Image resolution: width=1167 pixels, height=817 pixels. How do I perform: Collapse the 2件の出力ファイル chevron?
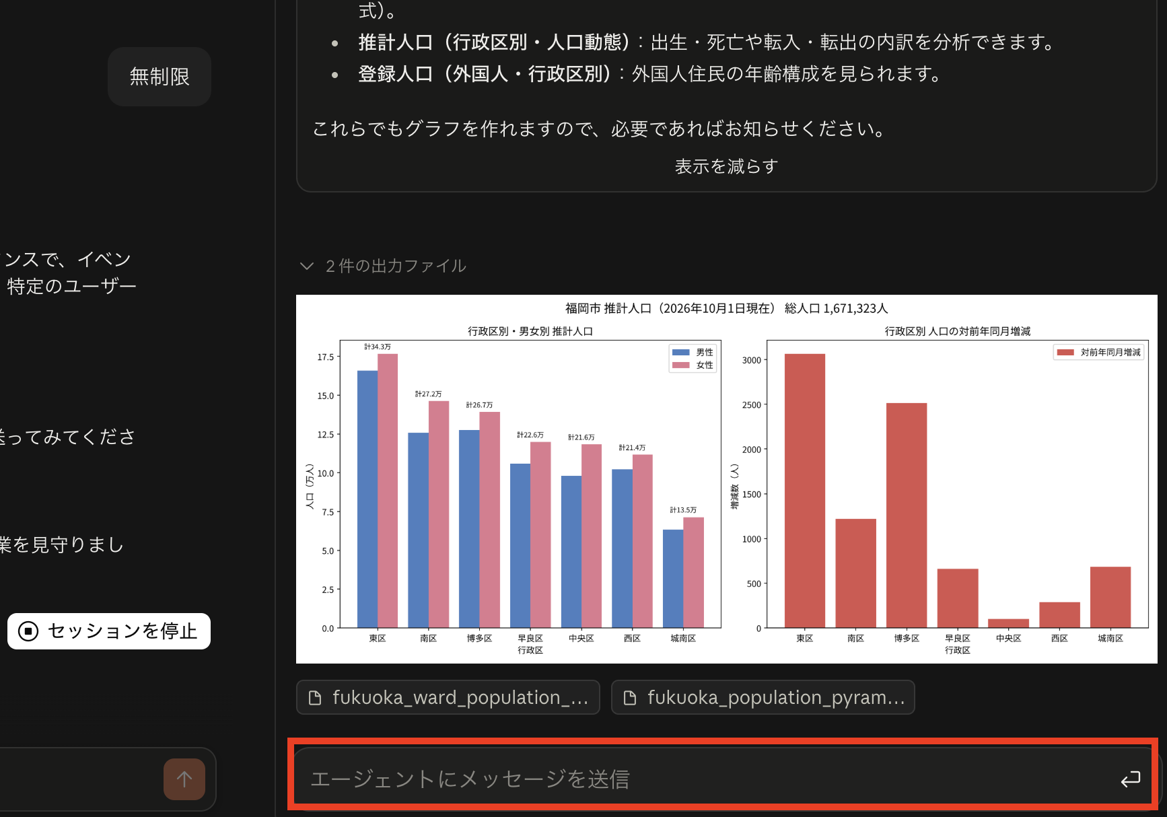point(307,266)
